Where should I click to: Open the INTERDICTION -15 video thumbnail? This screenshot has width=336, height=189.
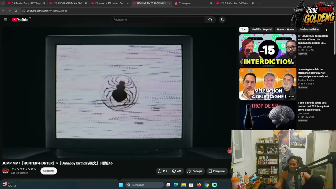point(268,50)
